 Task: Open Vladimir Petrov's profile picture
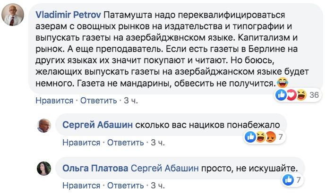[14, 18]
